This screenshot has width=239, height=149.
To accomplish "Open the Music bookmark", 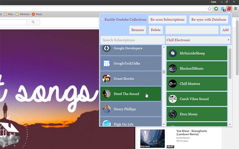I will [37, 14].
